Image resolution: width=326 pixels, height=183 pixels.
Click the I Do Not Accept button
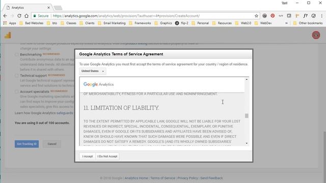107,156
